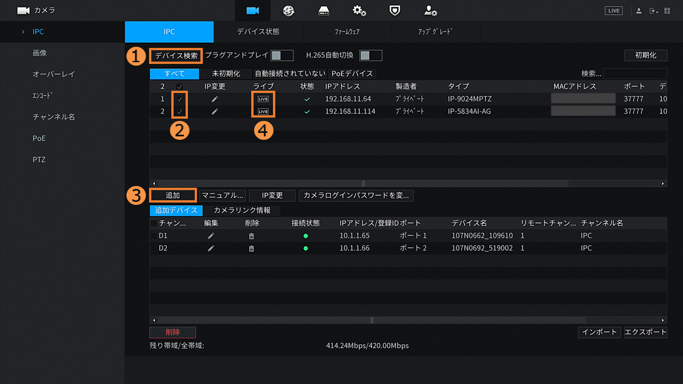Open the logout dropdown in the top right
683x384 pixels.
tap(654, 11)
